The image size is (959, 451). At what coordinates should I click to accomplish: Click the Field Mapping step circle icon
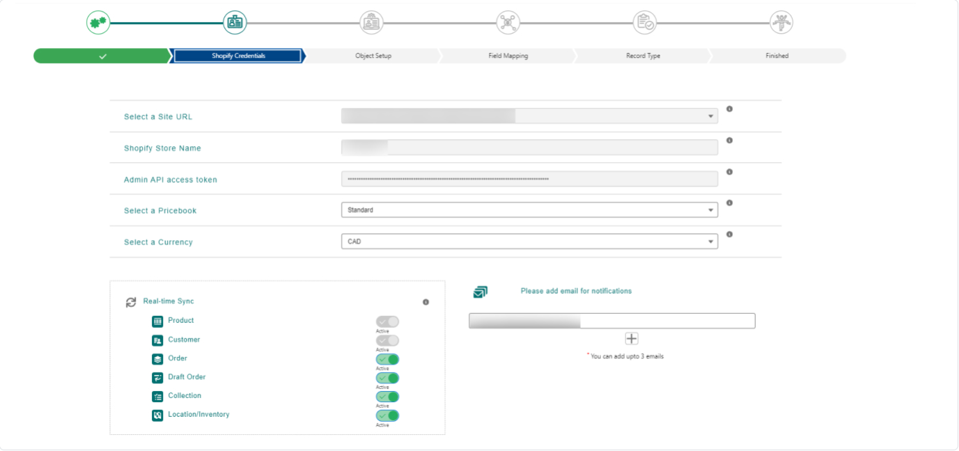pos(508,22)
